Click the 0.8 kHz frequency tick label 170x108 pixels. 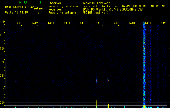(x=2, y=76)
